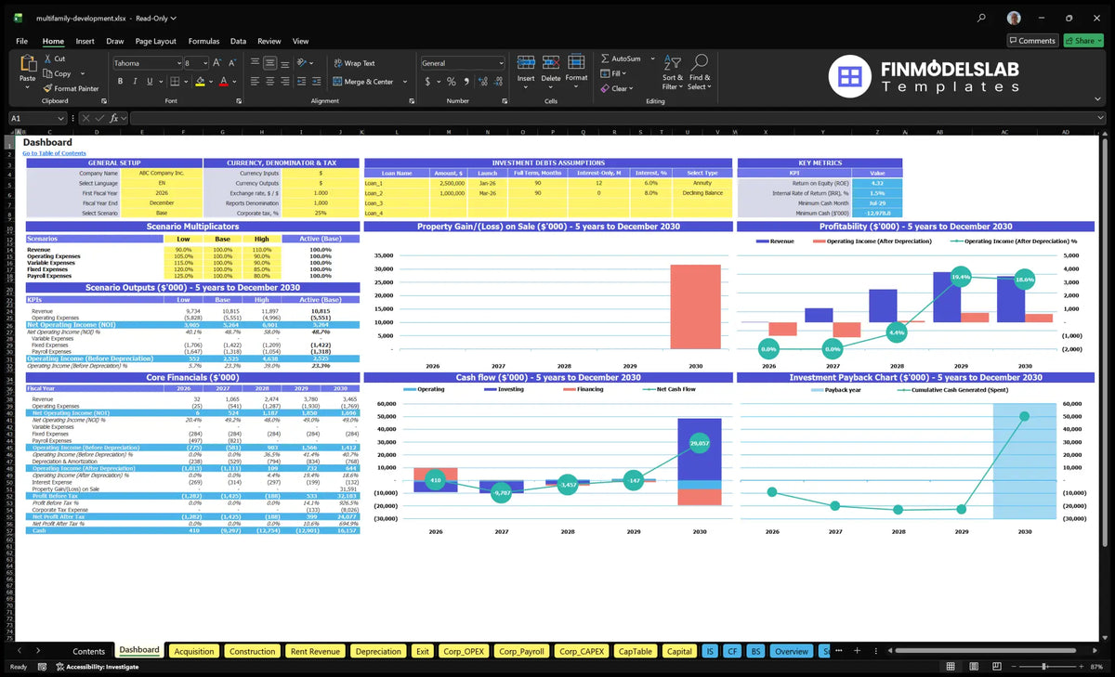Click the title bar search magnifier icon
Screen dimensions: 1115x677
(982, 18)
